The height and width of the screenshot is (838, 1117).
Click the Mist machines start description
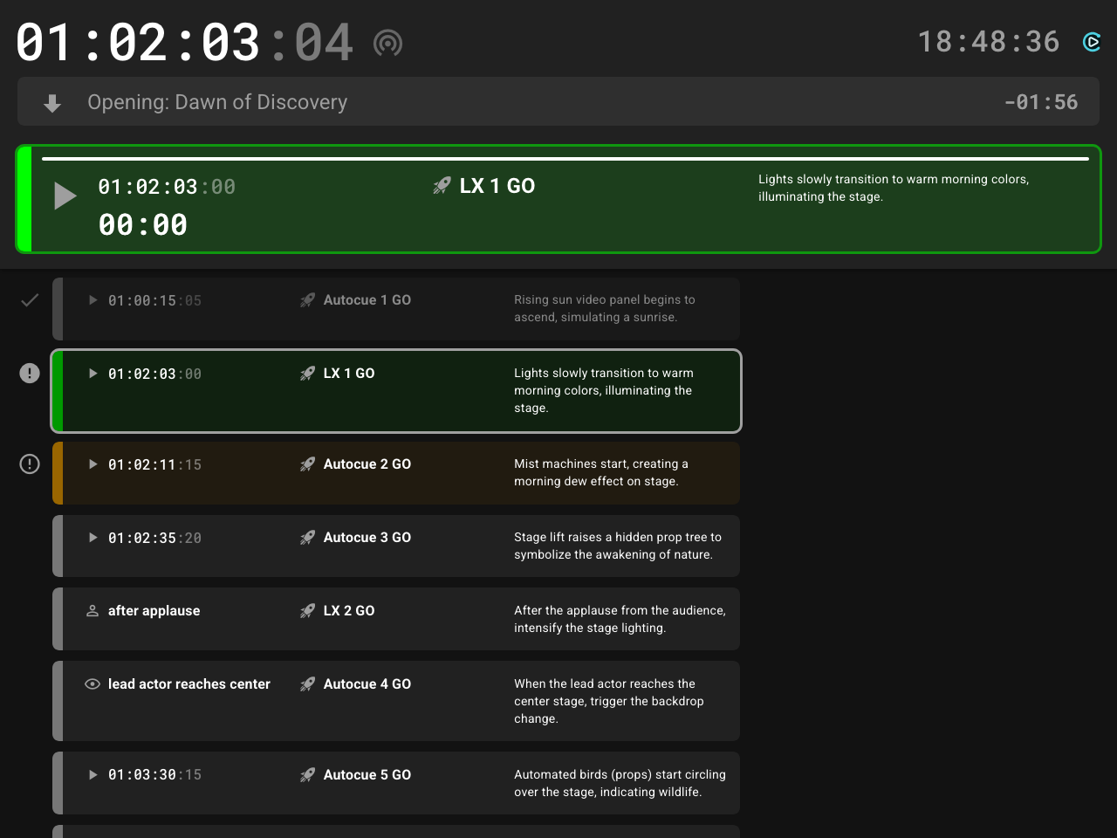coord(601,472)
